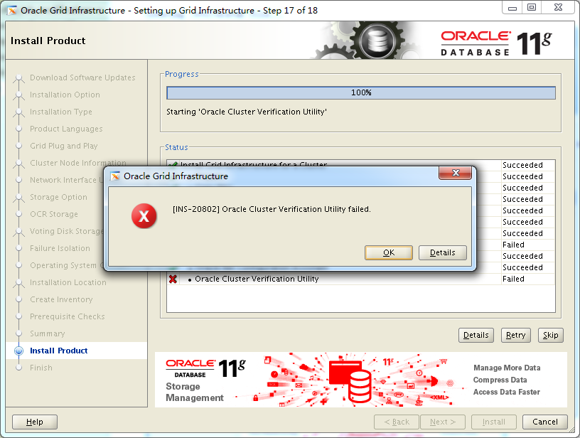The image size is (580, 438).
Task: Maximize the Oracle Grid Infrastructure installer window
Action: point(532,7)
